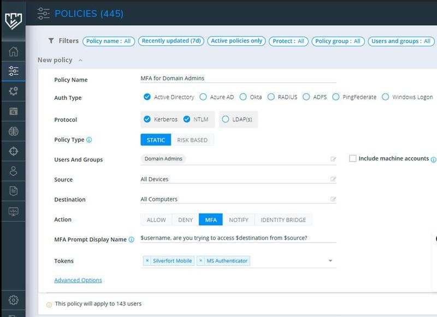Click the sliders icon next to POLICIES title
This screenshot has height=317, width=437.
click(44, 13)
